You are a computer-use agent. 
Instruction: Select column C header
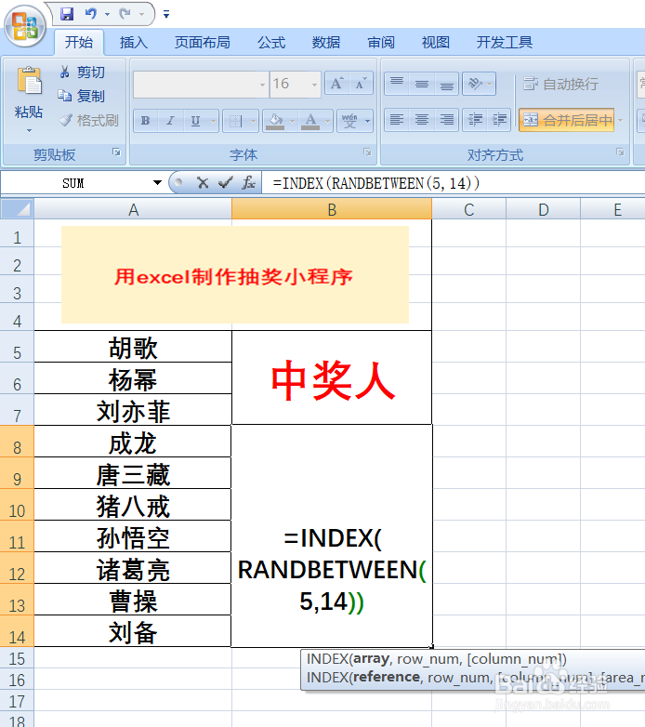(x=469, y=209)
